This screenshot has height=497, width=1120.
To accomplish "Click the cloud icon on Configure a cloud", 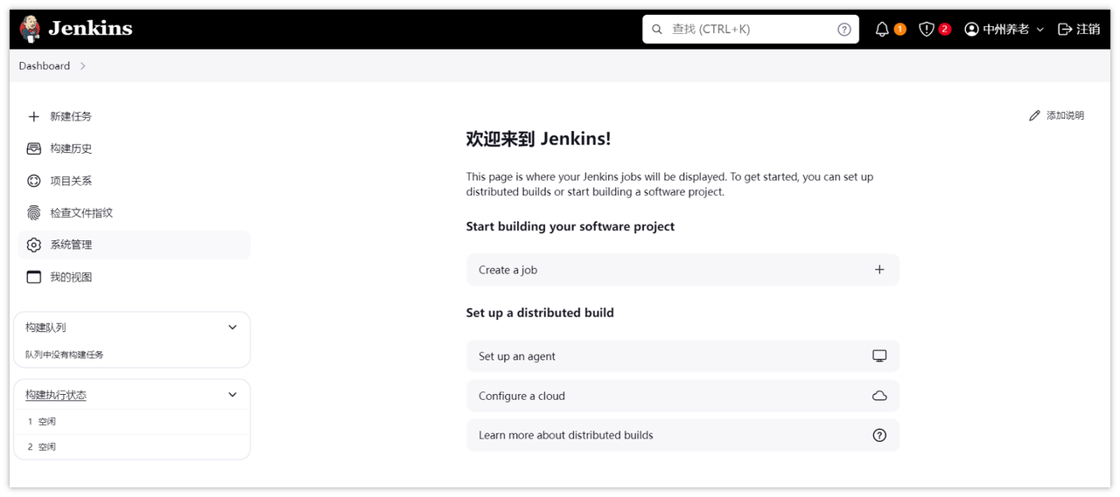I will coord(879,396).
